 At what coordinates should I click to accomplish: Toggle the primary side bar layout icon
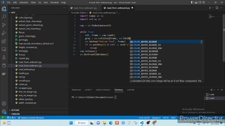pyautogui.click(x=192, y=2)
